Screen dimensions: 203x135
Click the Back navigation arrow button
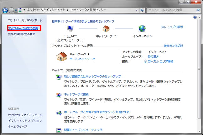[x=5, y=10]
